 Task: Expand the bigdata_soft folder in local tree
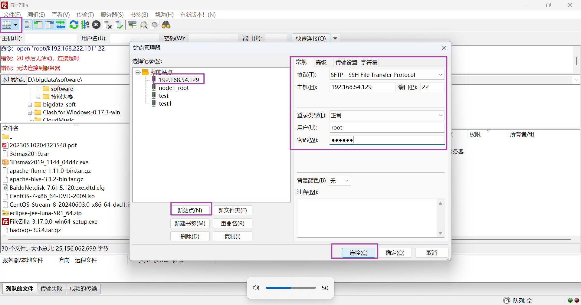point(30,105)
